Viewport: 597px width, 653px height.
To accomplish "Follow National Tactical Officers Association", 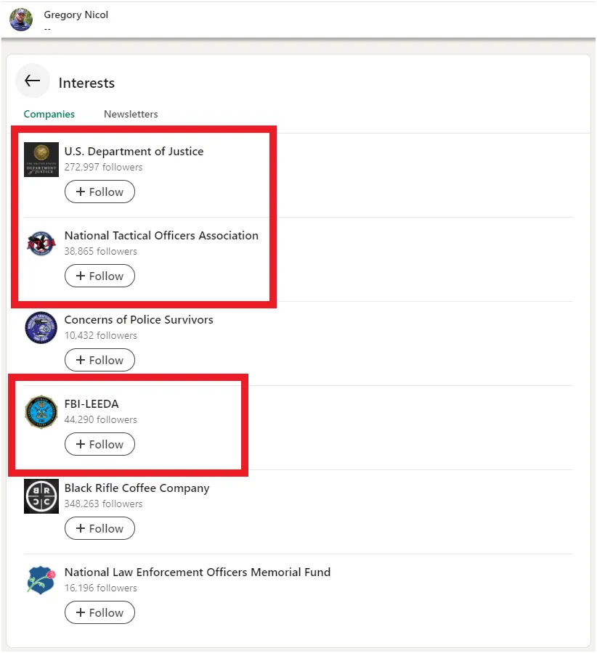I will (99, 276).
